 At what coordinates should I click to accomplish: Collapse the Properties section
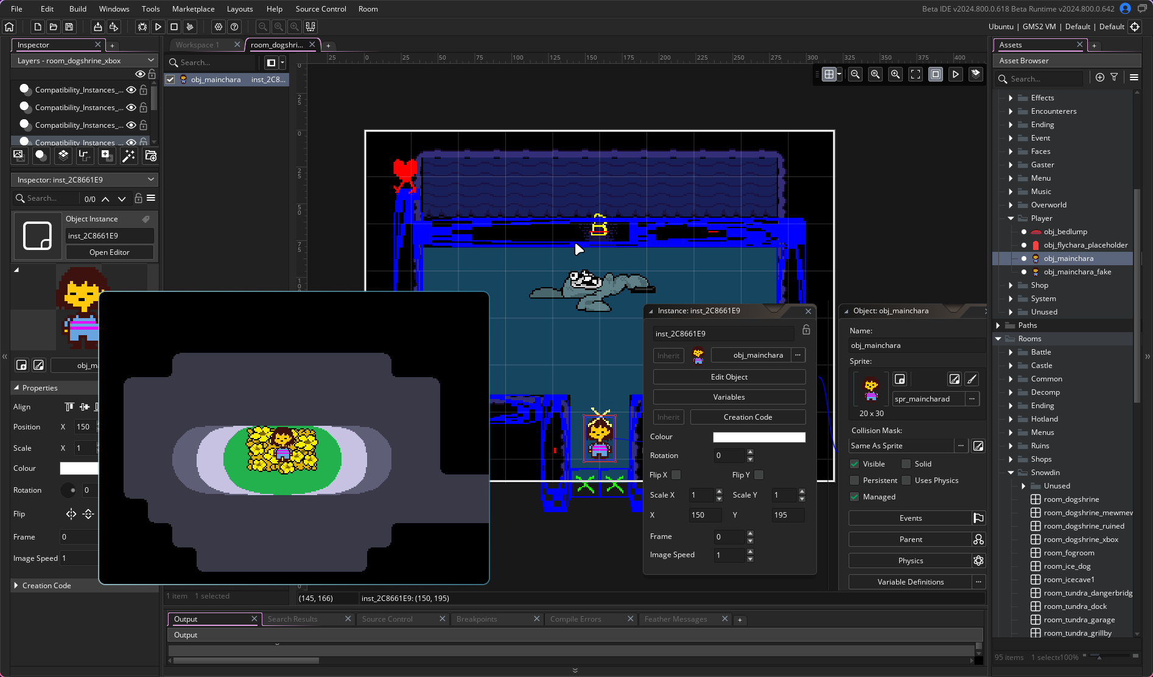(16, 388)
